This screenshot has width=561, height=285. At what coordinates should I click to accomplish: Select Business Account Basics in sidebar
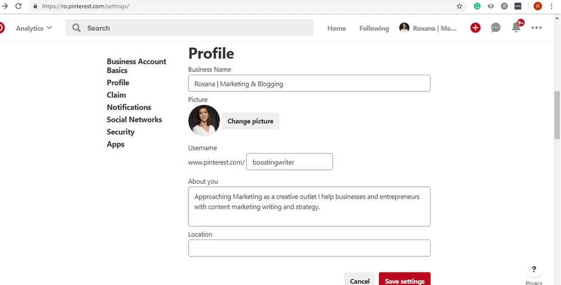[136, 66]
